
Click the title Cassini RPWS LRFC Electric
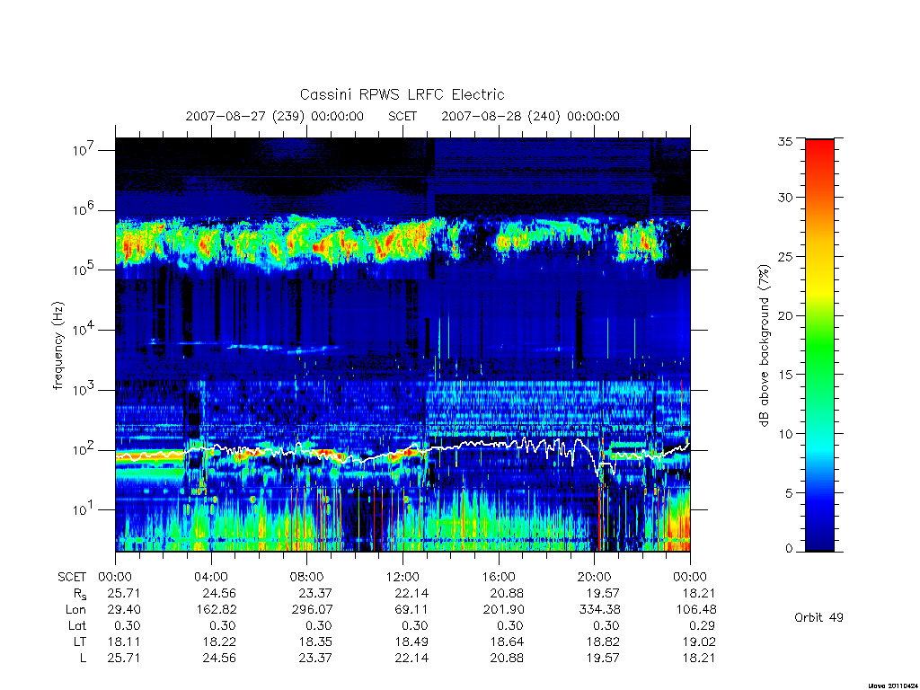point(402,94)
